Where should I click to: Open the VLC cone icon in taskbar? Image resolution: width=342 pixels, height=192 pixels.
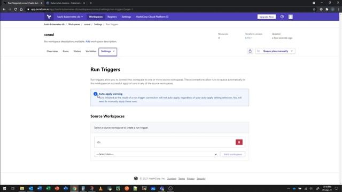tap(100, 188)
